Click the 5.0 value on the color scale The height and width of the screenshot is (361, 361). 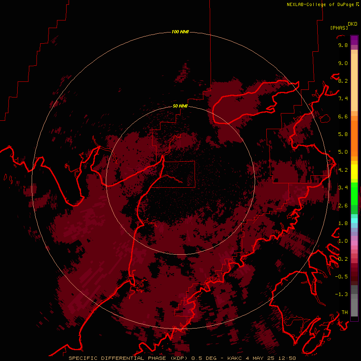coord(343,152)
